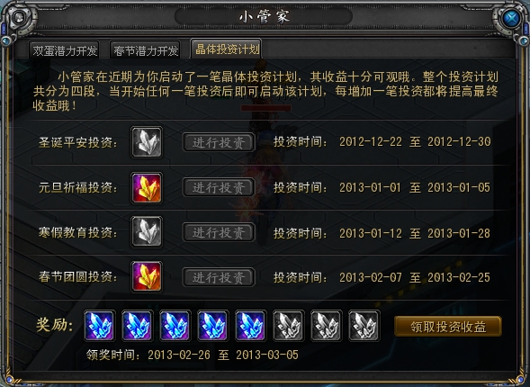Select the third blue crystal reward icon

tap(175, 326)
